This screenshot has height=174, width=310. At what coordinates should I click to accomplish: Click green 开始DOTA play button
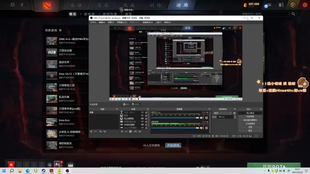click(274, 165)
